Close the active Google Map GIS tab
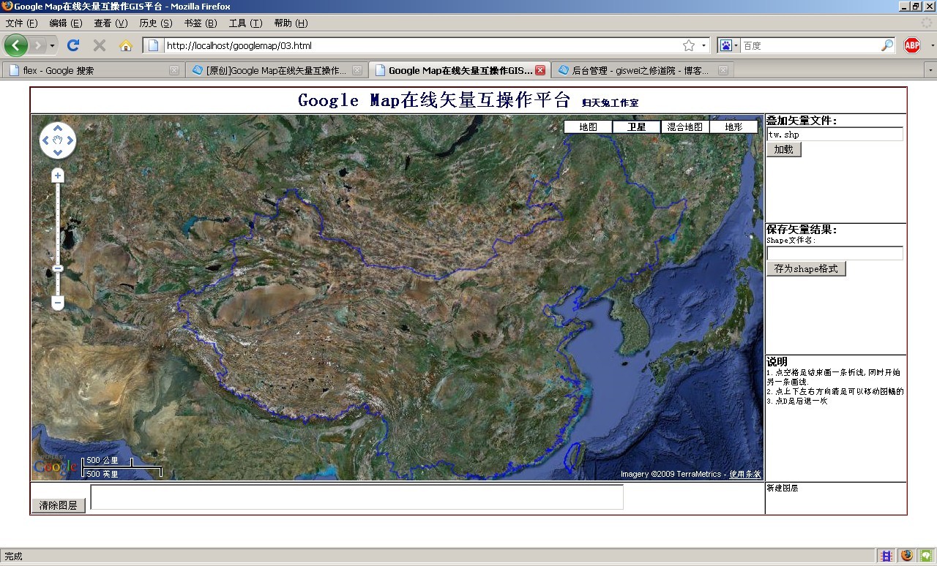The image size is (937, 566). [540, 71]
